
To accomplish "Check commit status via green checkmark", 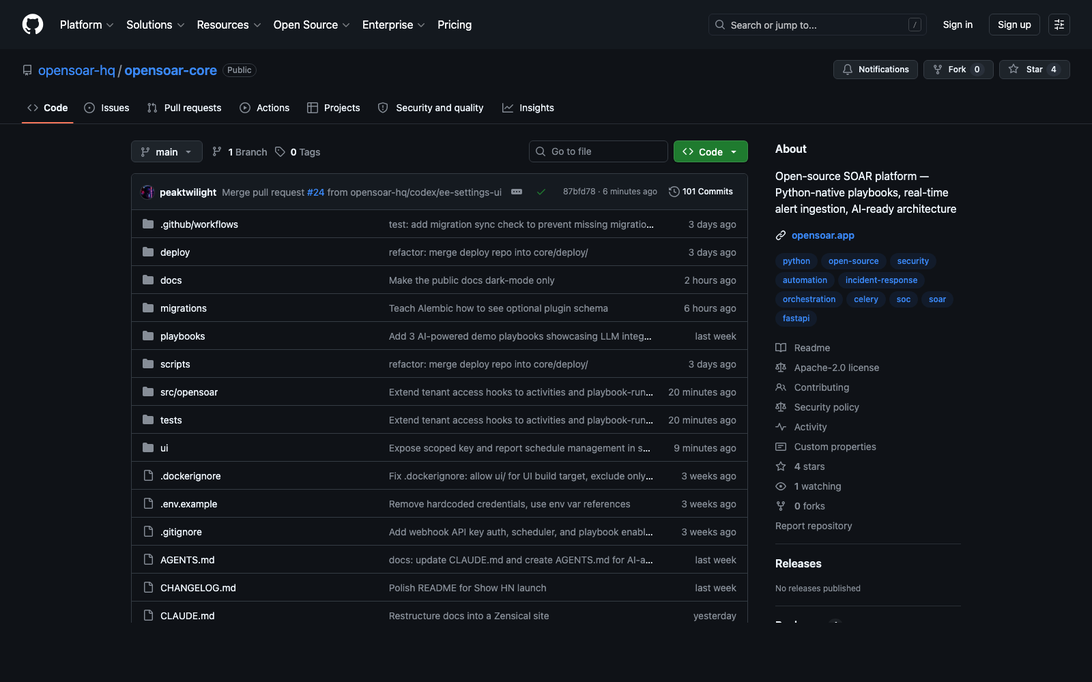I will point(541,192).
